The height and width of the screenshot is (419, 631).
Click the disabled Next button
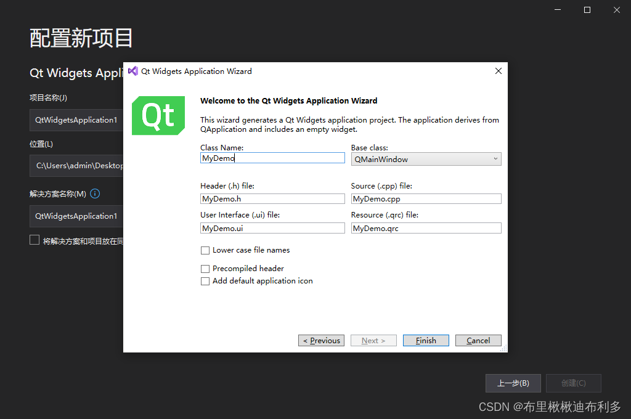click(373, 341)
